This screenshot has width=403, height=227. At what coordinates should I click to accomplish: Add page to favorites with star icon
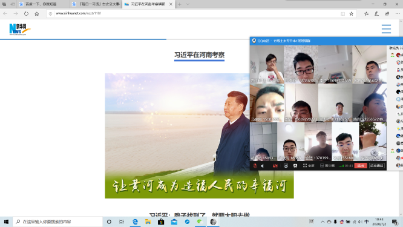(352, 14)
